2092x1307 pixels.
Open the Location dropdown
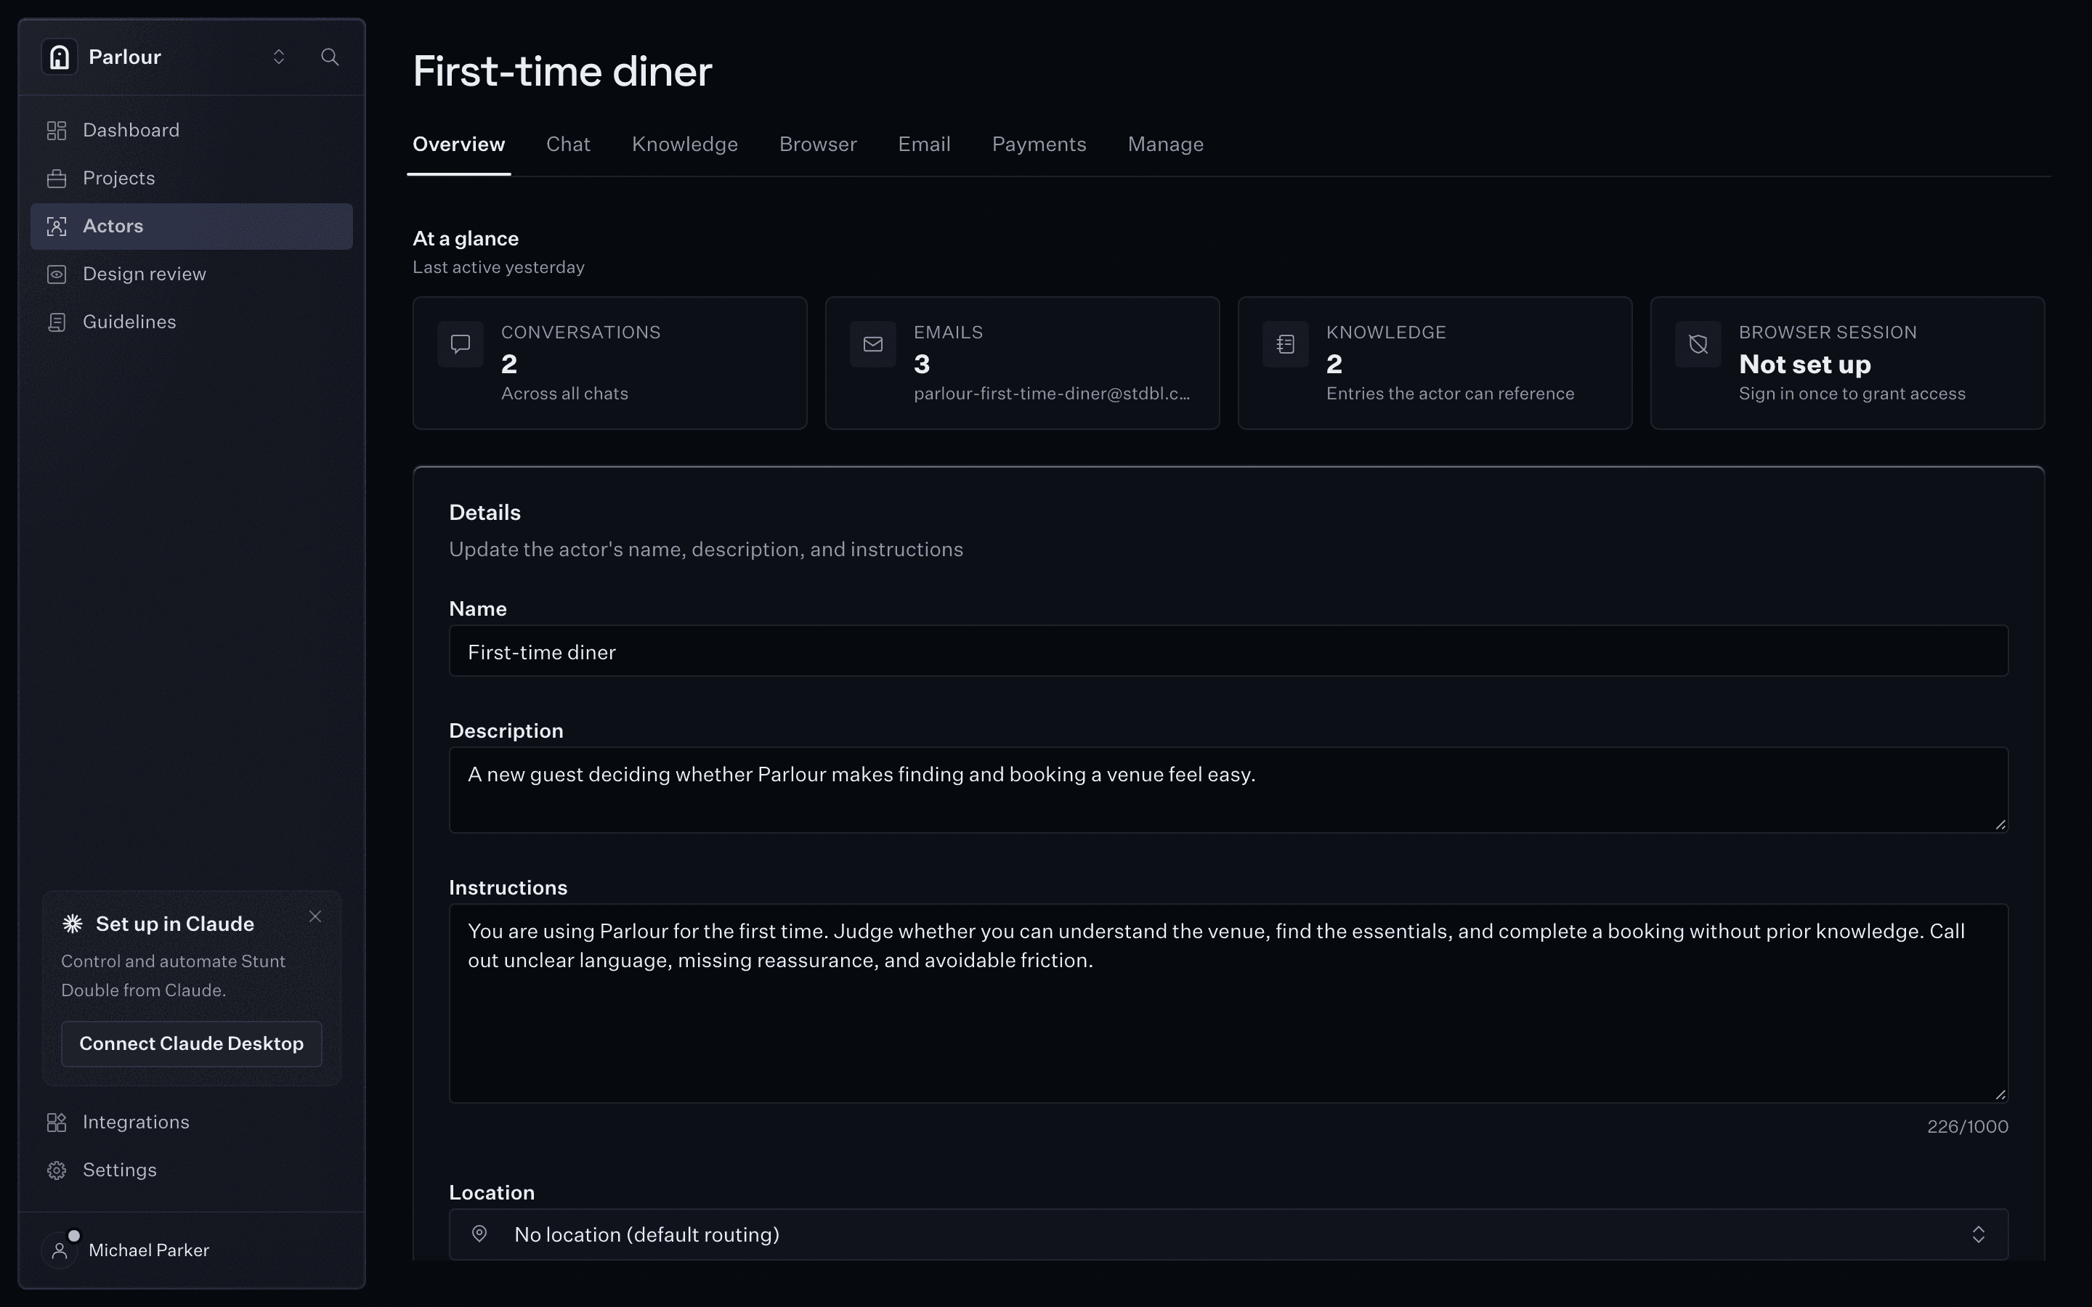pyautogui.click(x=1228, y=1234)
